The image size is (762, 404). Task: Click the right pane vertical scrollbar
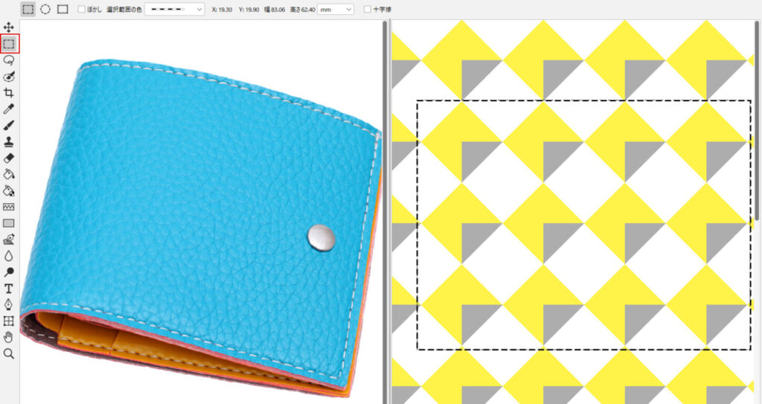coord(757,121)
